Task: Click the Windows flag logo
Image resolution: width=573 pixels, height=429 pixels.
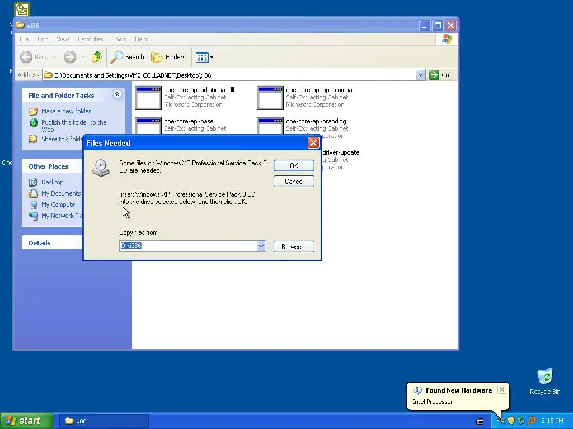Action: pyautogui.click(x=447, y=39)
